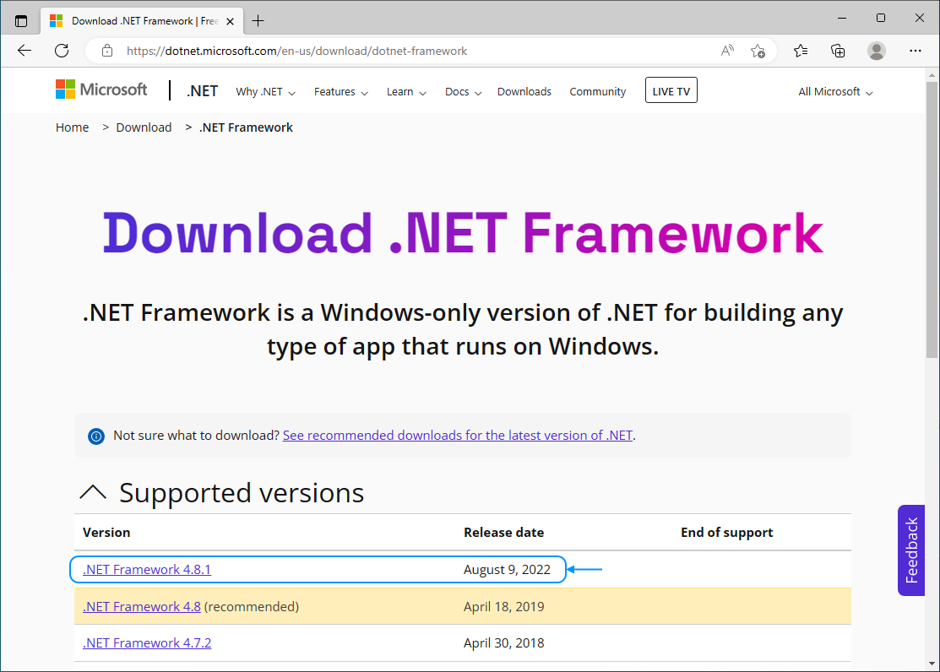Image resolution: width=940 pixels, height=672 pixels.
Task: Go to the Download breadcrumb
Action: 144,127
